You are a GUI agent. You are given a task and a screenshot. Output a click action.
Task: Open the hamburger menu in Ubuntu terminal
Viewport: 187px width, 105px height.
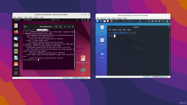coord(60,27)
